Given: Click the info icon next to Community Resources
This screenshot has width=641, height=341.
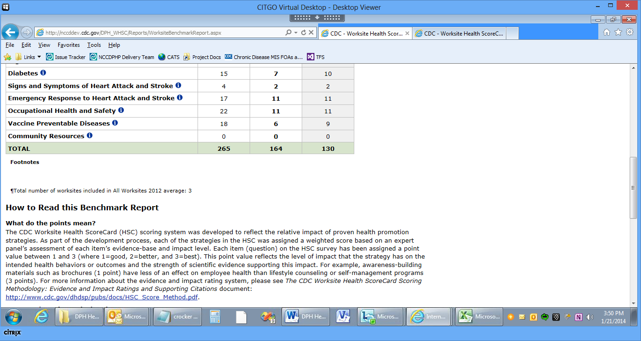Looking at the screenshot, I should pyautogui.click(x=90, y=136).
